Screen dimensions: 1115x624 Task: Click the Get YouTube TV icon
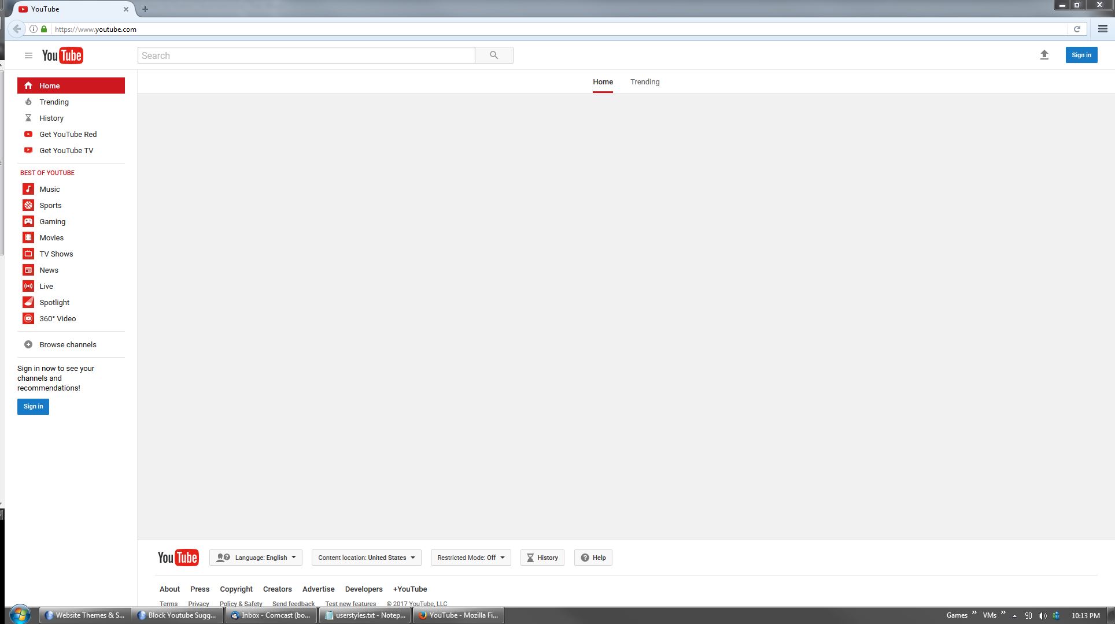click(28, 150)
